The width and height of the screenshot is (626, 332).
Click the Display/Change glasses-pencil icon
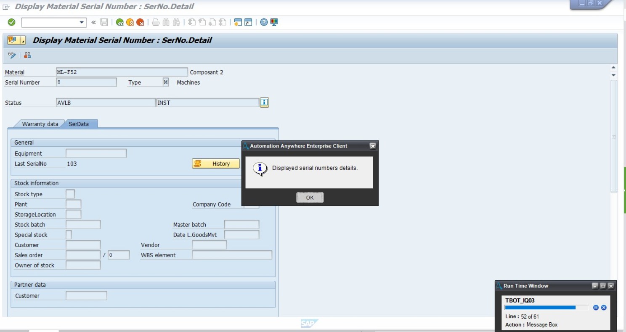pyautogui.click(x=12, y=55)
